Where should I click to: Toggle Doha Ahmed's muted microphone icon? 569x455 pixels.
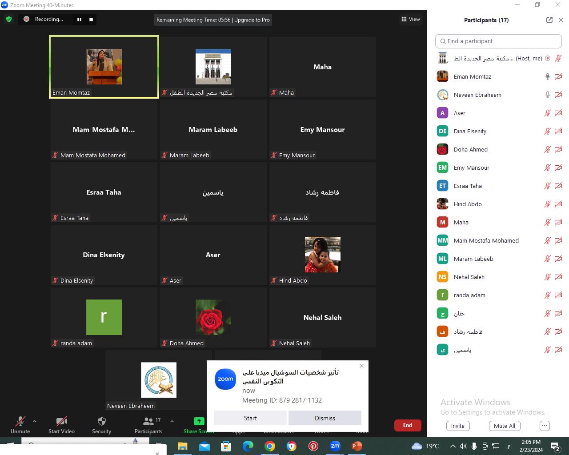548,149
